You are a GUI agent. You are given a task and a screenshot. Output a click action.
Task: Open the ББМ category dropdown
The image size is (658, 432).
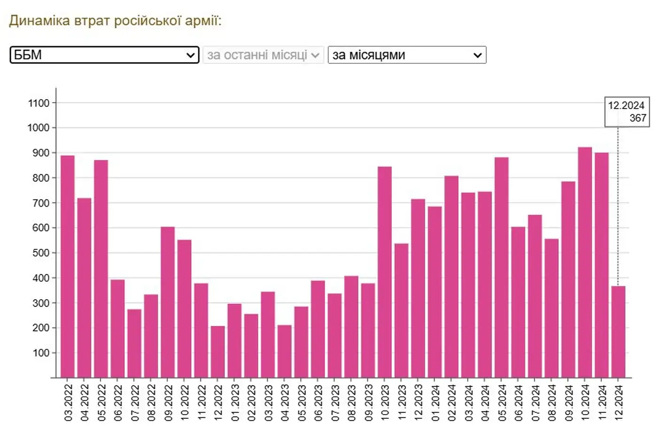point(104,55)
